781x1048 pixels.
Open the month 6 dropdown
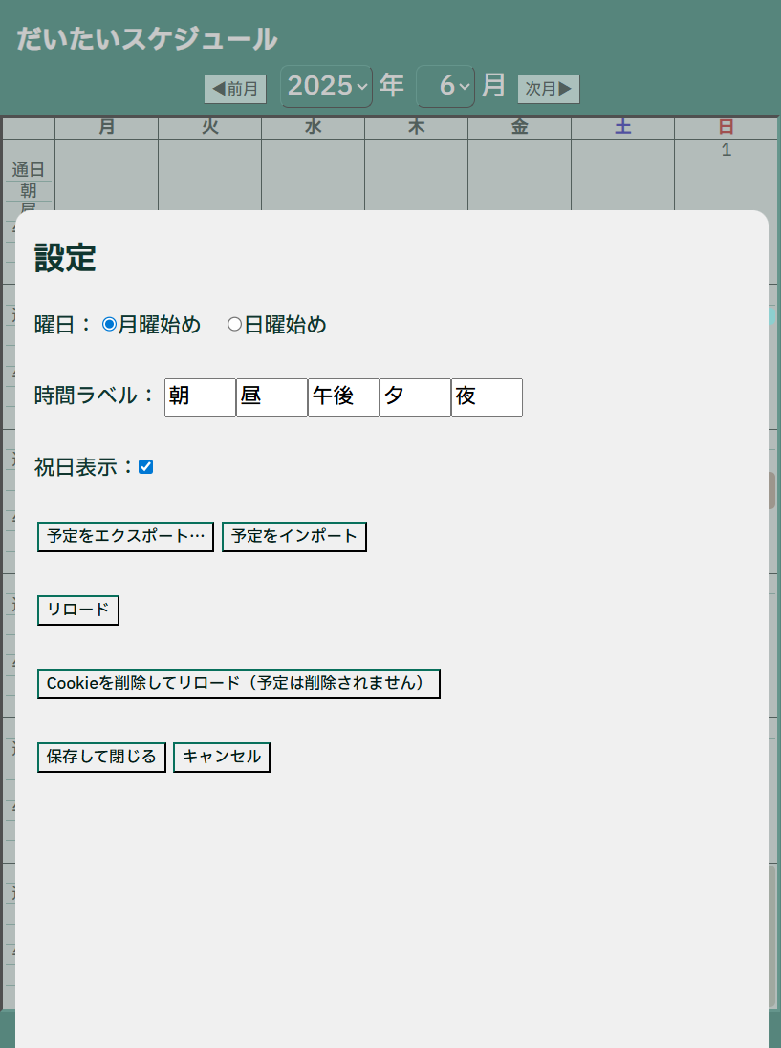point(445,87)
